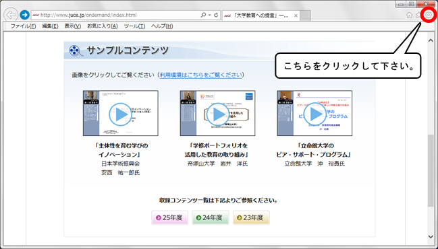Click the 24年度 button
This screenshot has width=438, height=249.
click(x=211, y=217)
